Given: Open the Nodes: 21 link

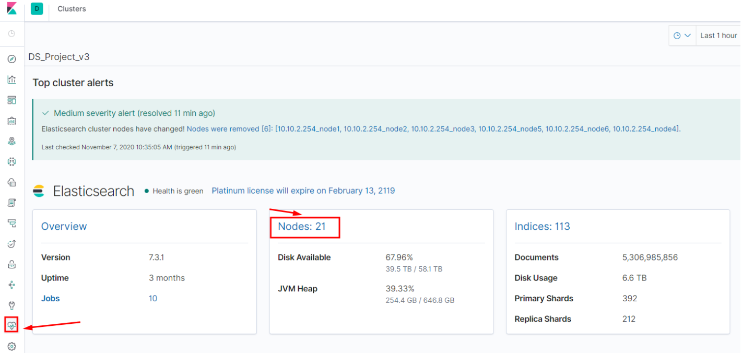Looking at the screenshot, I should coord(302,226).
